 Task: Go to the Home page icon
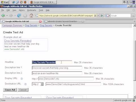coord(31,16)
